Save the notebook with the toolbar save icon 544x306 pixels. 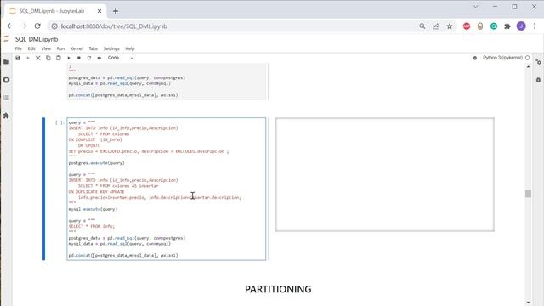coord(18,58)
